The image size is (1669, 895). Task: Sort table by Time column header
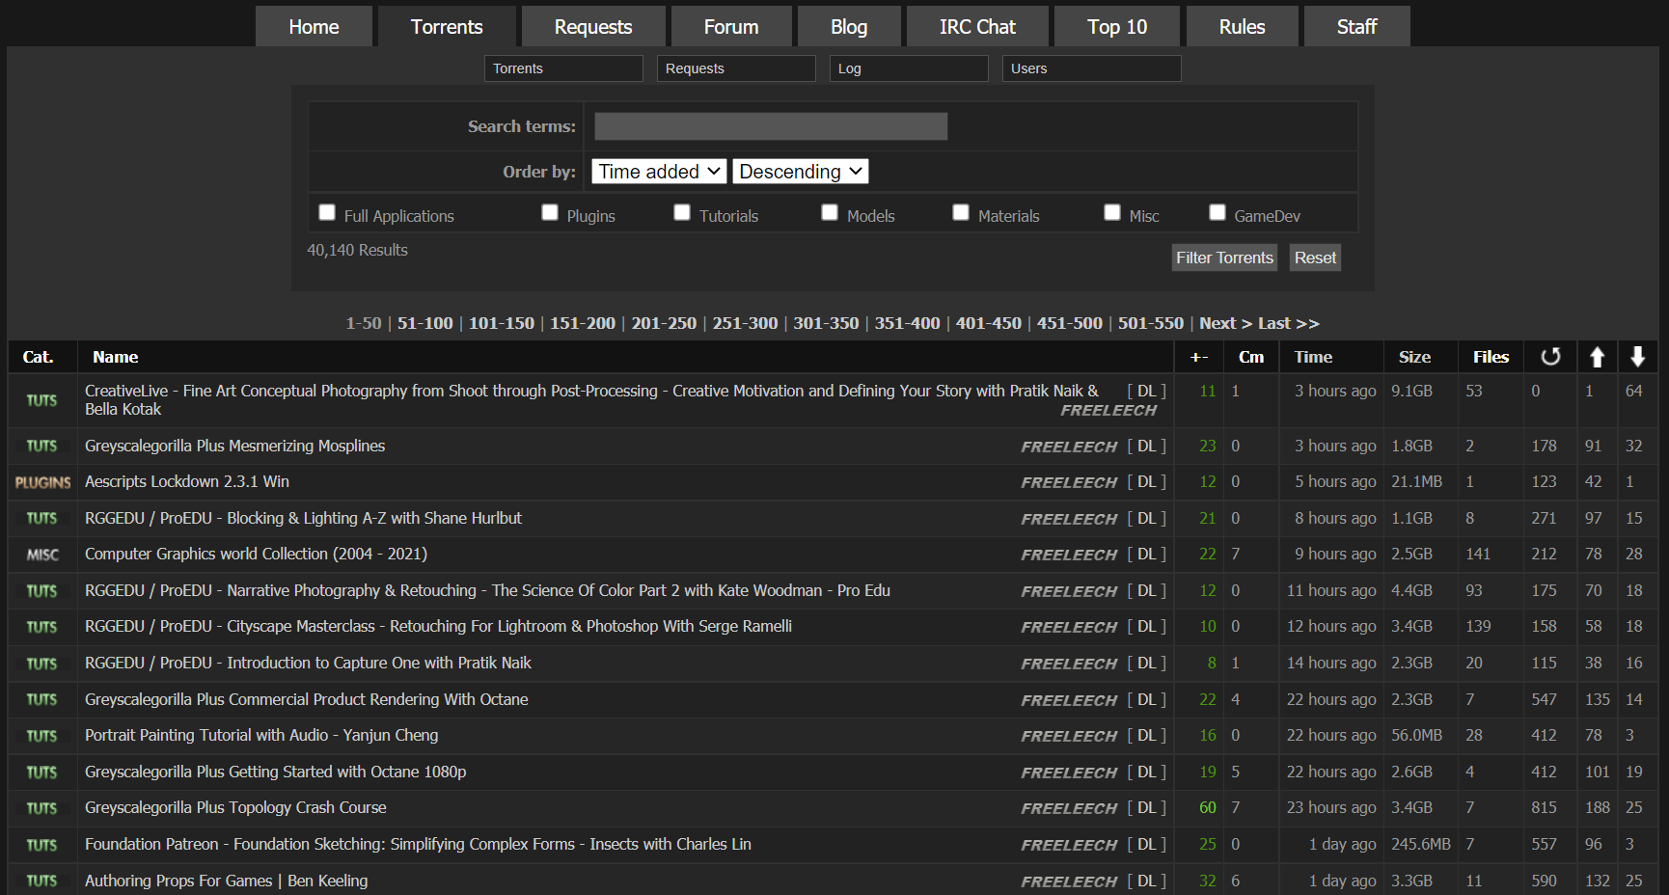point(1313,357)
